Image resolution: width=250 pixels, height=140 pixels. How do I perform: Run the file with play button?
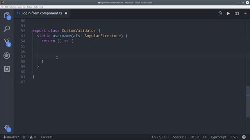pos(228,13)
